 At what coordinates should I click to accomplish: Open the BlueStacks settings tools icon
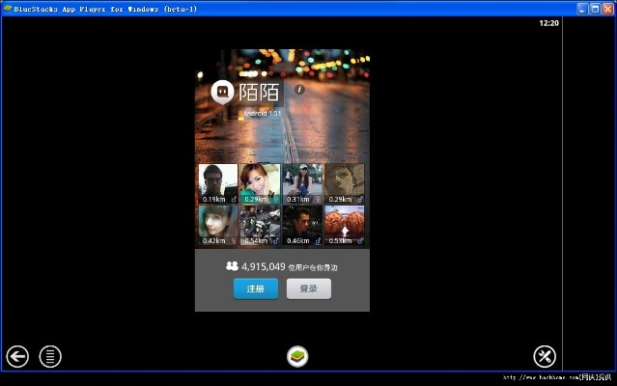point(545,356)
